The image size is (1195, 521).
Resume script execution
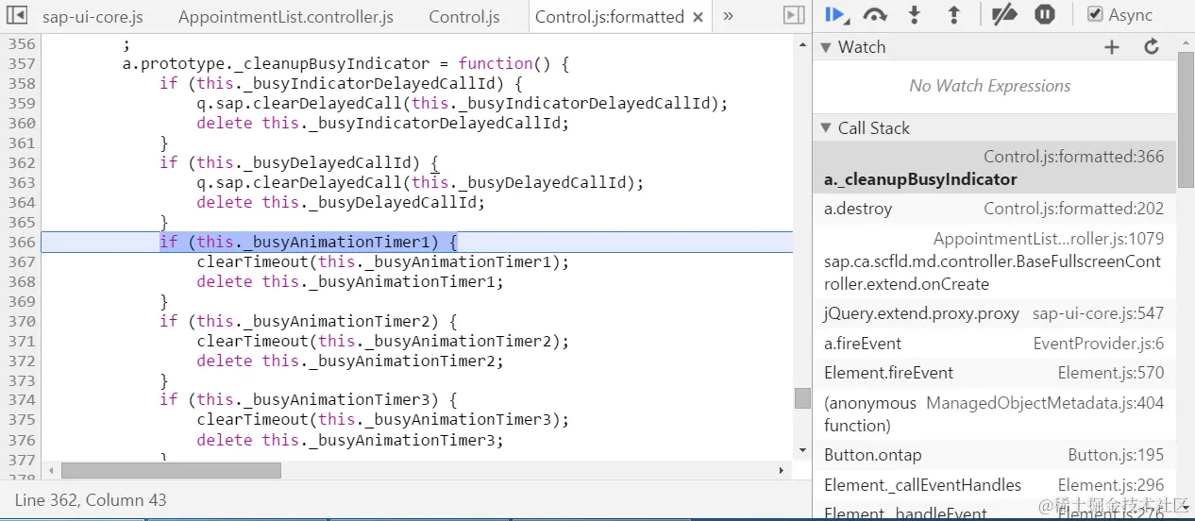pyautogui.click(x=836, y=14)
